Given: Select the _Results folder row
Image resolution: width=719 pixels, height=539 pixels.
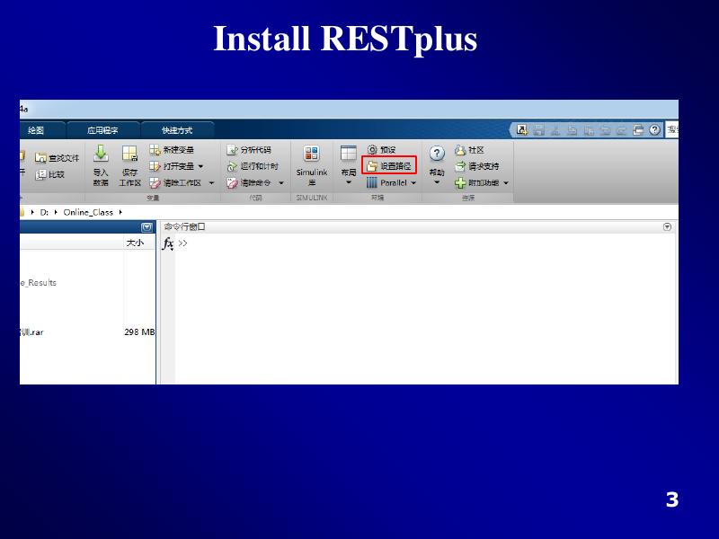Looking at the screenshot, I should 87,283.
